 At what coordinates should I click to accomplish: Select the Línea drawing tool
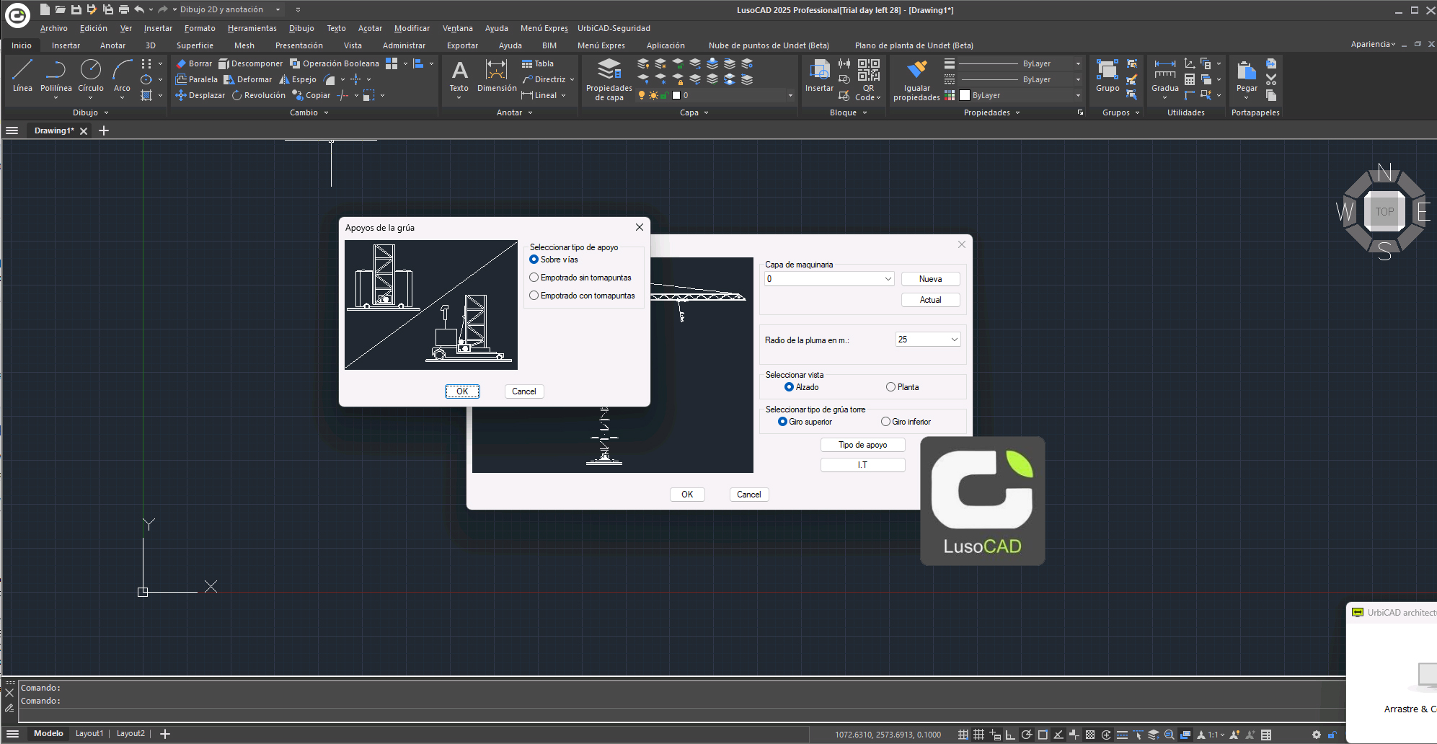pos(22,76)
